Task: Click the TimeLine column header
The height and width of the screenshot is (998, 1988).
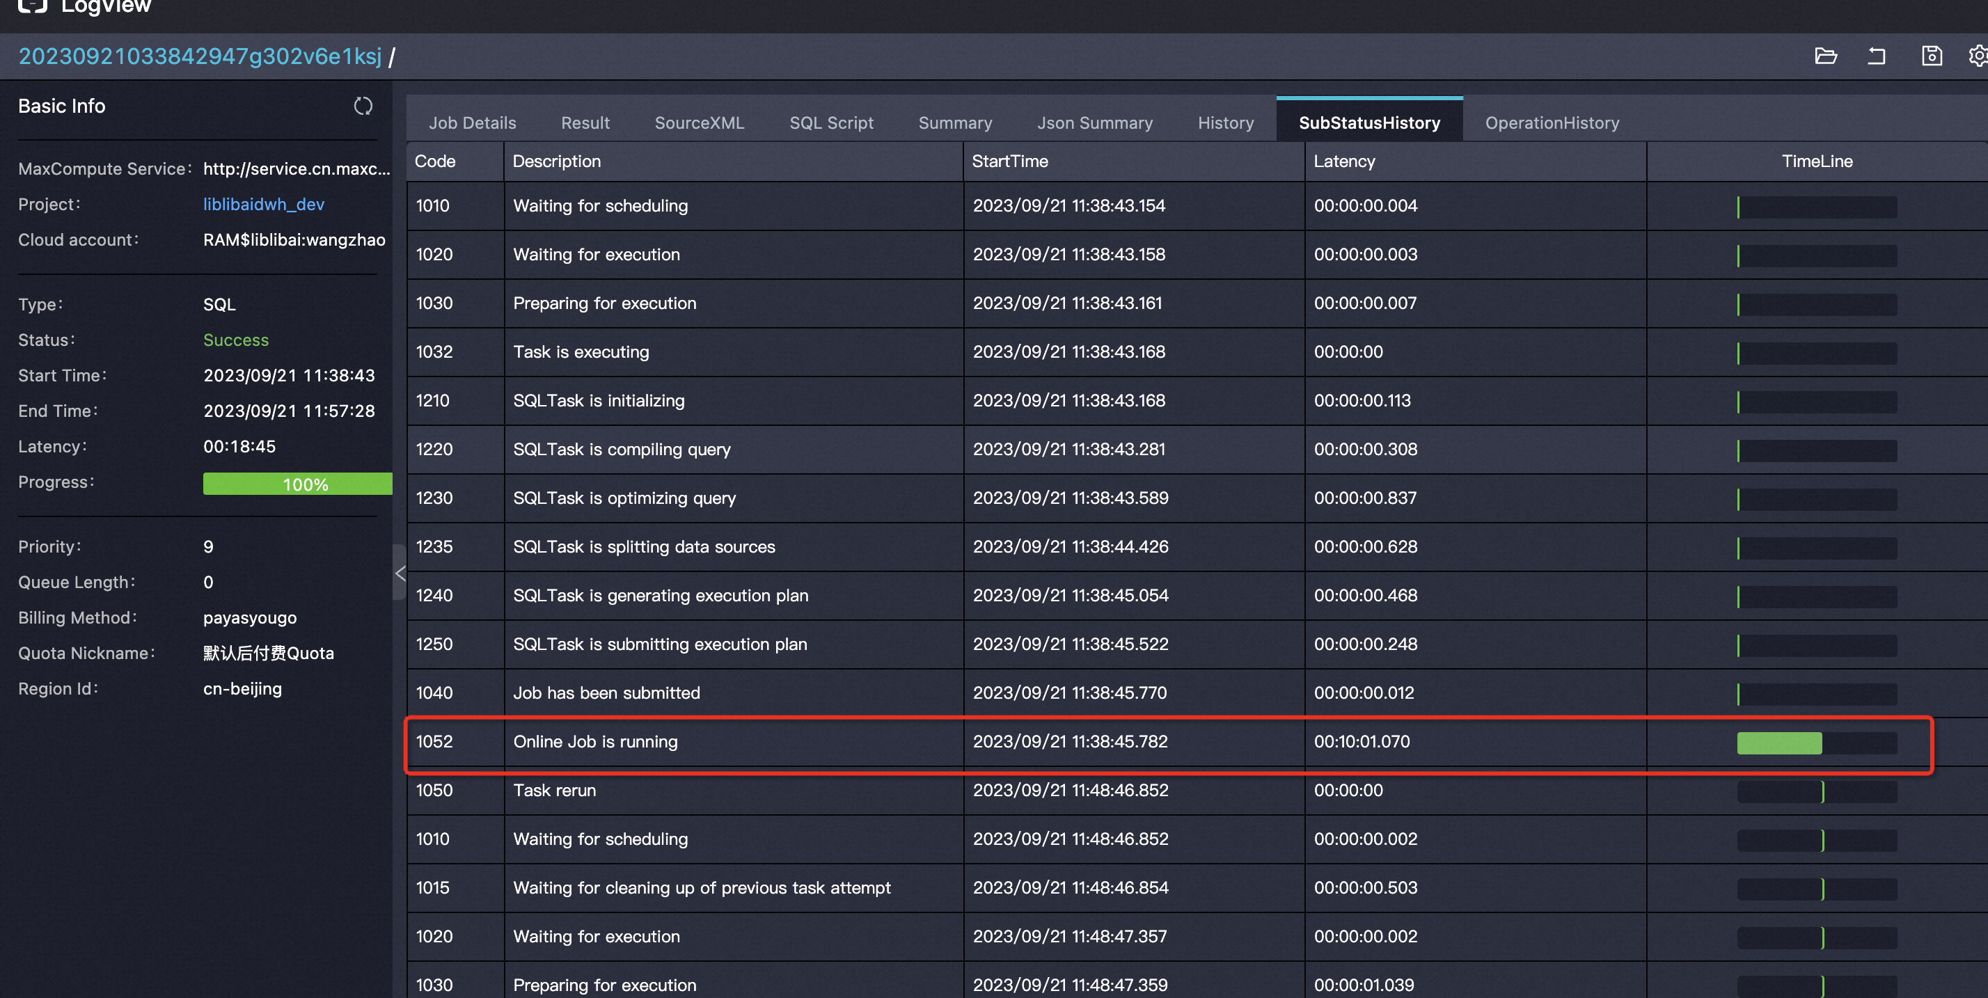Action: coord(1817,161)
